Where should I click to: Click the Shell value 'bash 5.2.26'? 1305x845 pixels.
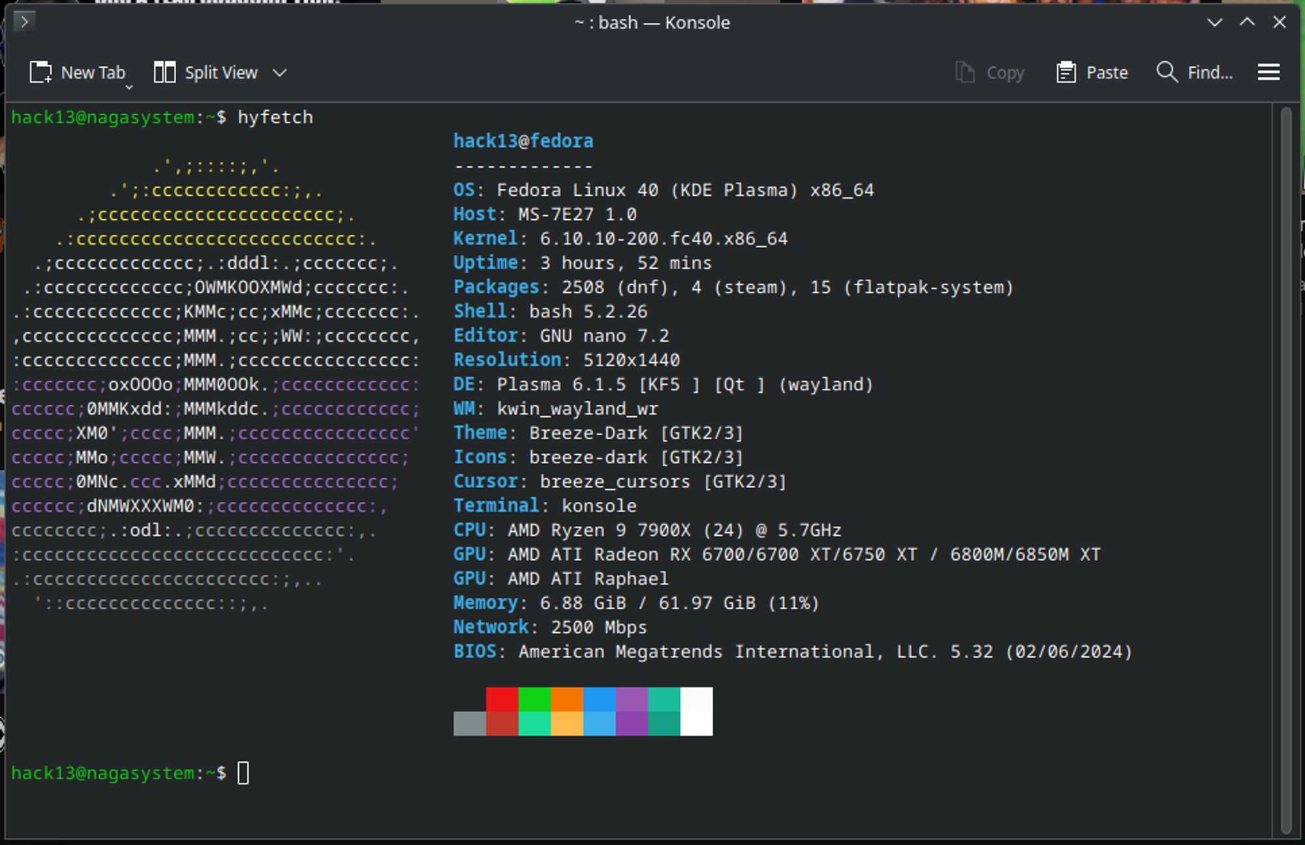coord(588,311)
